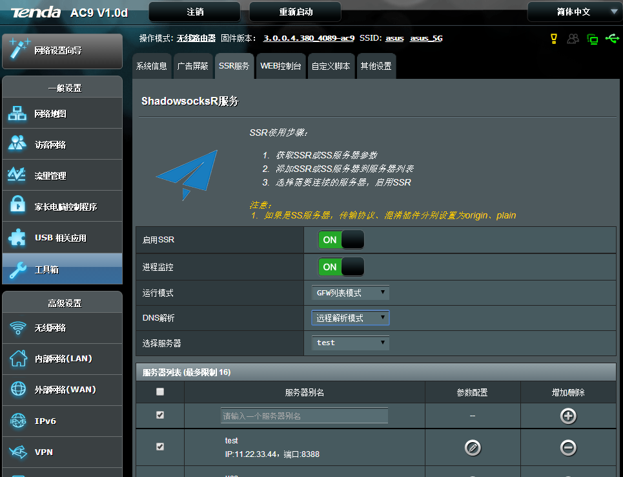Open the 简体中文 language dropdown

(x=575, y=12)
